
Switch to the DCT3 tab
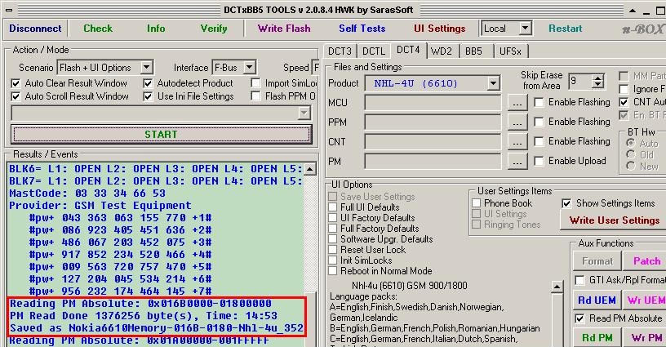[x=340, y=51]
